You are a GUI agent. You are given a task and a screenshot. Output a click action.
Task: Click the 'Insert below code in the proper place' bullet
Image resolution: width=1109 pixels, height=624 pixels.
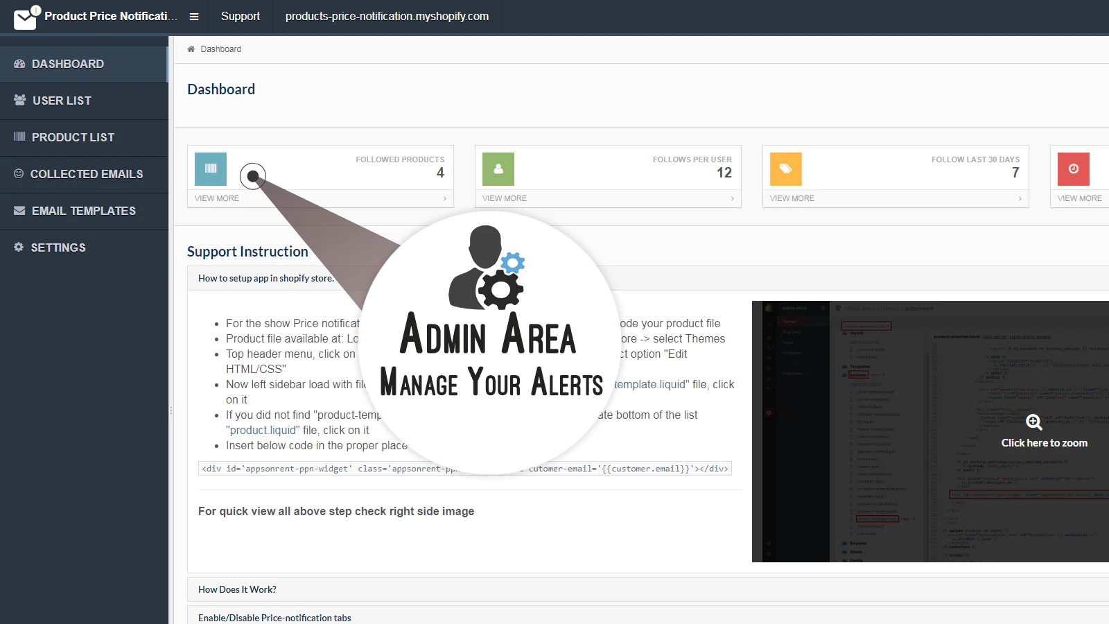click(317, 445)
